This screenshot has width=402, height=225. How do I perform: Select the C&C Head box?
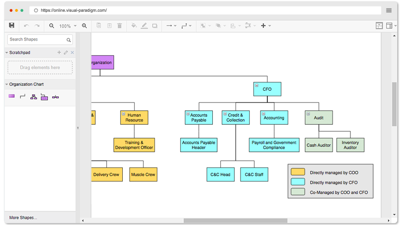point(220,174)
